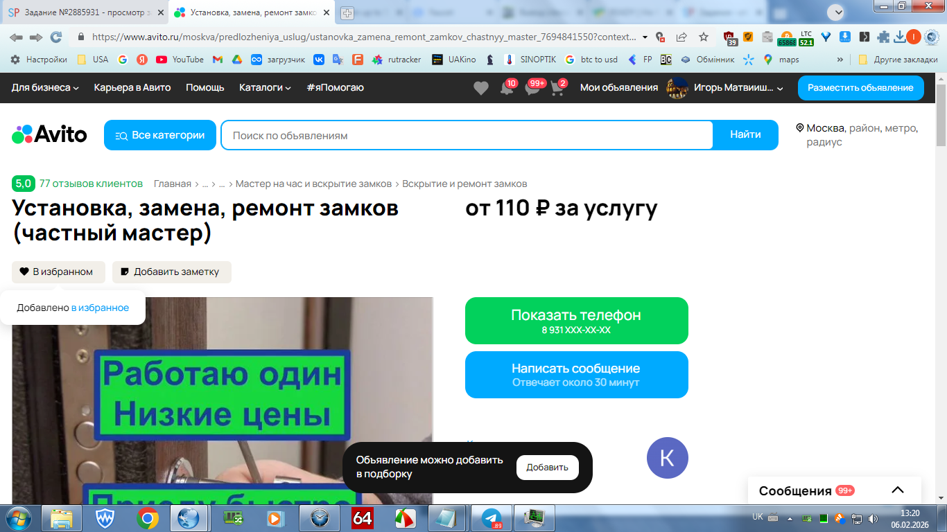Go forward with the browser forward arrow
Viewport: 947px width, 532px height.
point(36,37)
